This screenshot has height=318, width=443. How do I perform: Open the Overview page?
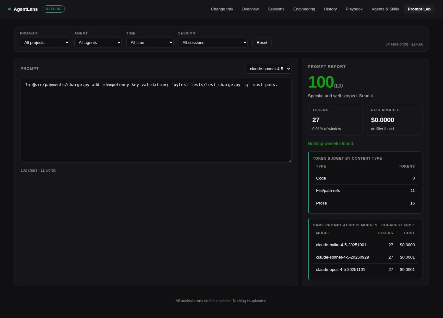[x=250, y=9]
